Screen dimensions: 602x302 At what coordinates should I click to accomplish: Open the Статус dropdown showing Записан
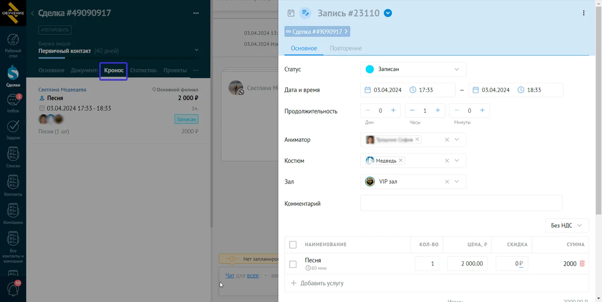coord(413,69)
